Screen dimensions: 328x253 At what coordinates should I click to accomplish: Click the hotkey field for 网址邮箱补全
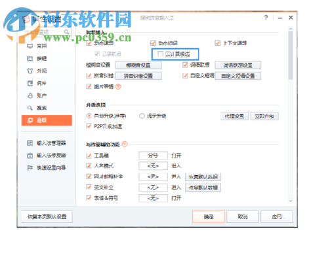[153, 177]
